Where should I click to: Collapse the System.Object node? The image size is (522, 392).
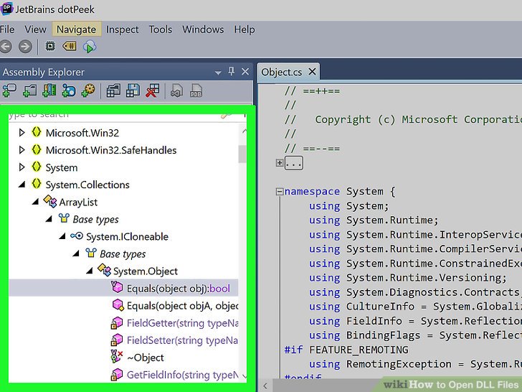[89, 271]
